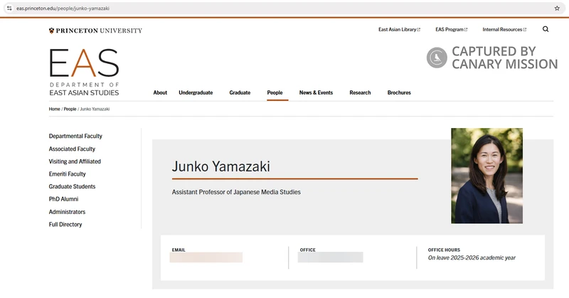This screenshot has height=298, width=569.
Task: Go to People breadcrumb link
Action: tap(70, 109)
